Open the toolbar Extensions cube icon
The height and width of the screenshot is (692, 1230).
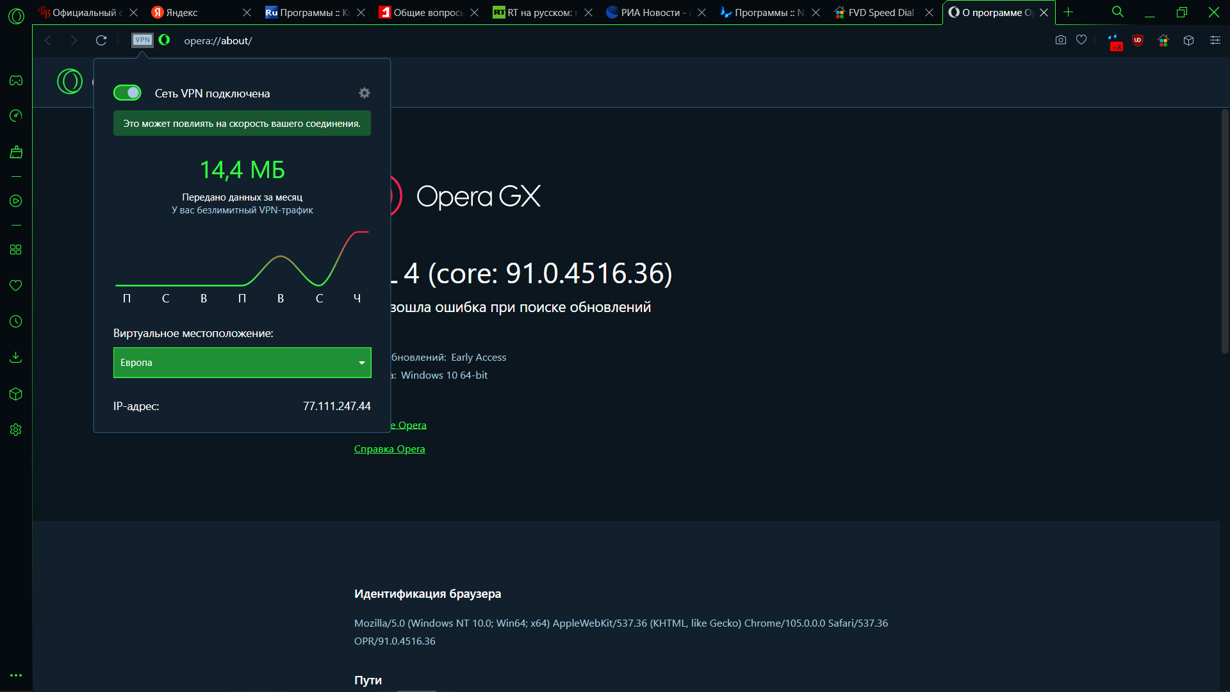pyautogui.click(x=1189, y=40)
